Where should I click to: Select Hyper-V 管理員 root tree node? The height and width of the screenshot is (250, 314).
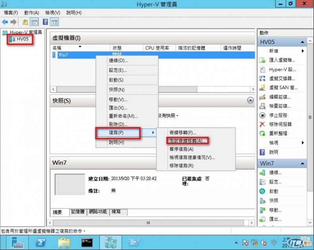coord(22,32)
